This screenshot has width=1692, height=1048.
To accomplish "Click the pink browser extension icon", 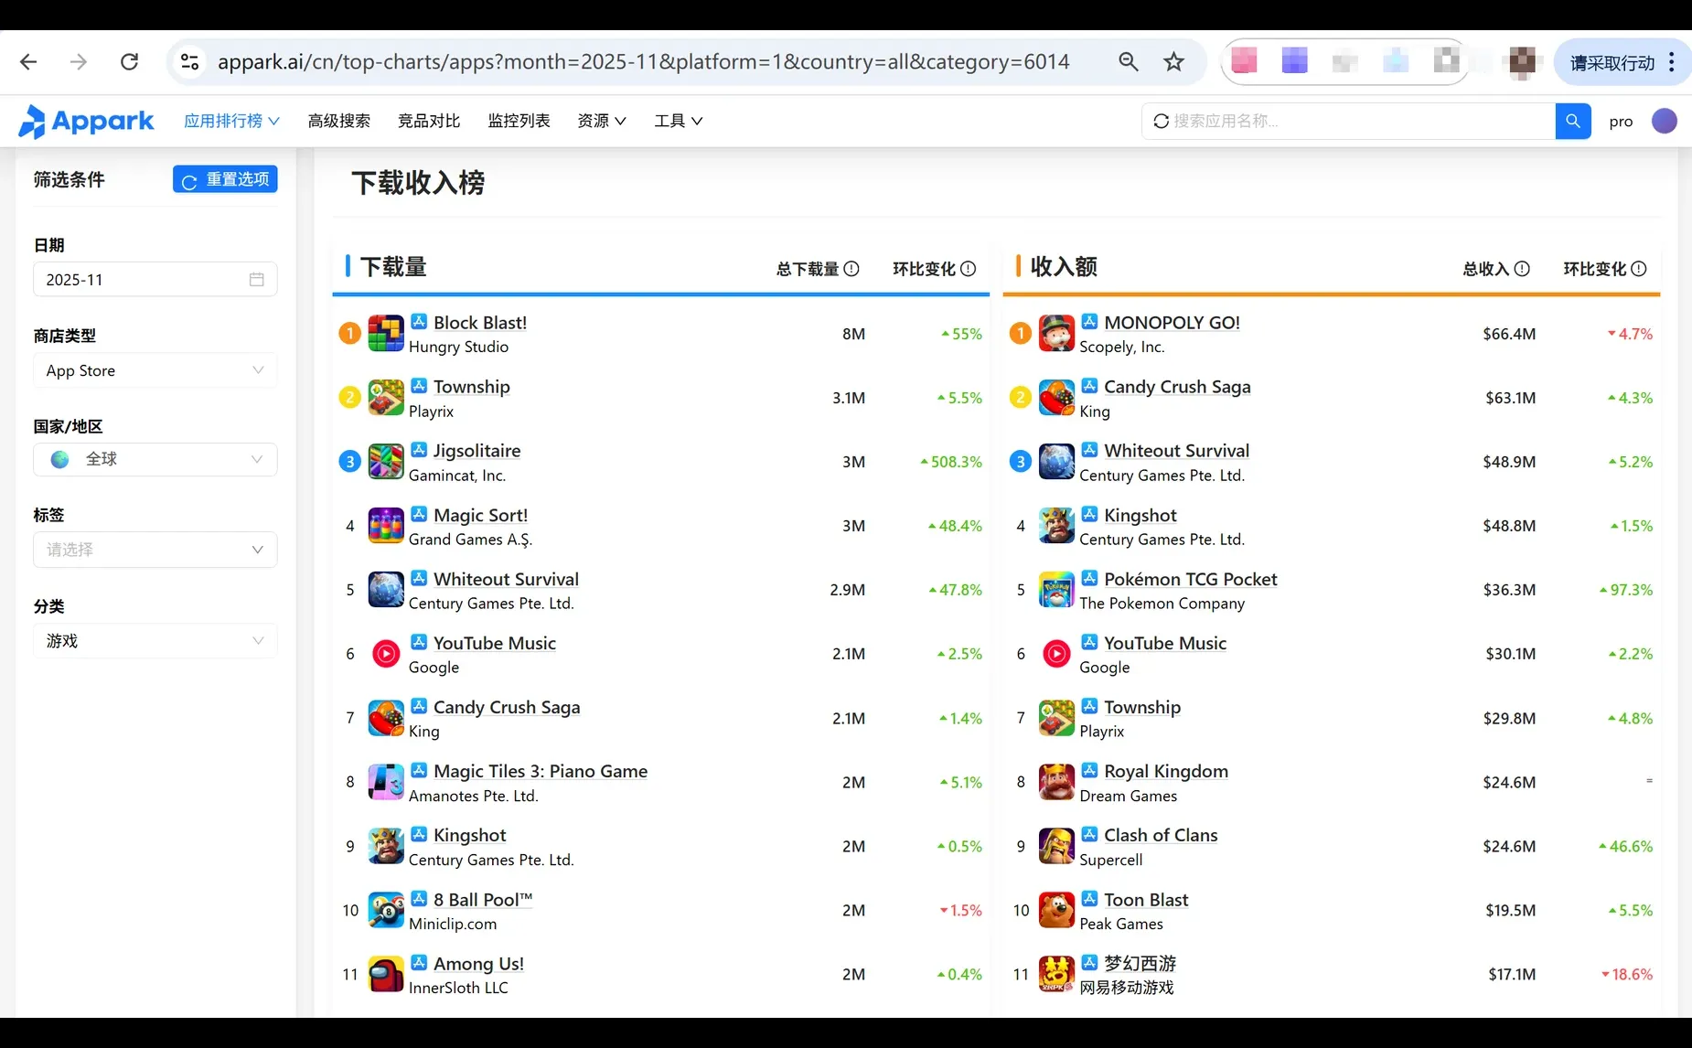I will pos(1243,61).
